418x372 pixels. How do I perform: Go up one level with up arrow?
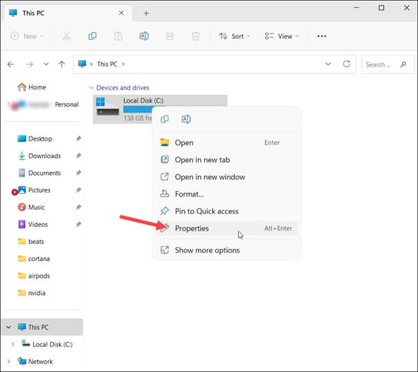click(62, 64)
